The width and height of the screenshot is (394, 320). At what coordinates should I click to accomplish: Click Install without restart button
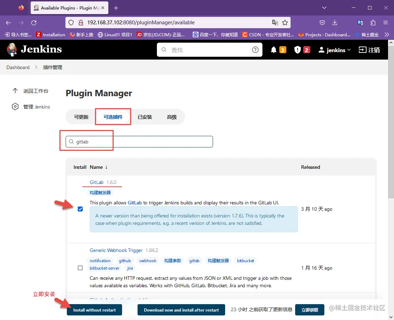[x=95, y=310]
